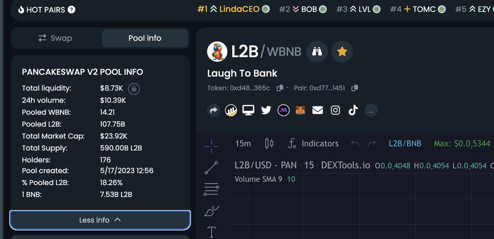This screenshot has width=494, height=239.
Task: Open hot pair #3 LVL
Action: (359, 9)
